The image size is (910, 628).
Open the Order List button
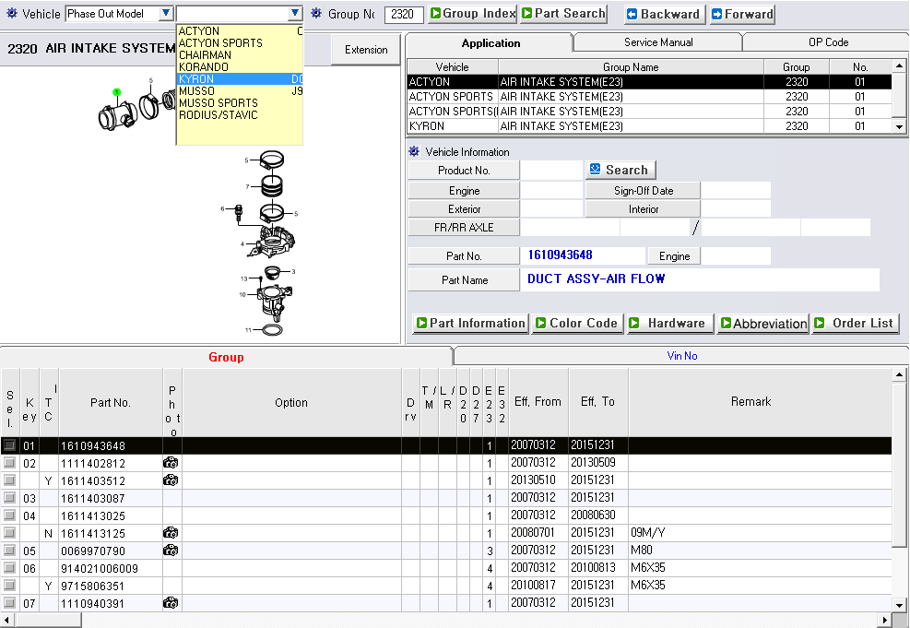click(855, 323)
